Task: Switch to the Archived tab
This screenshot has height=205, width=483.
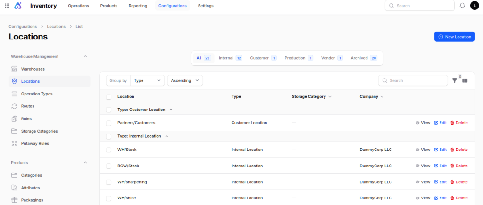Action: coord(364,58)
